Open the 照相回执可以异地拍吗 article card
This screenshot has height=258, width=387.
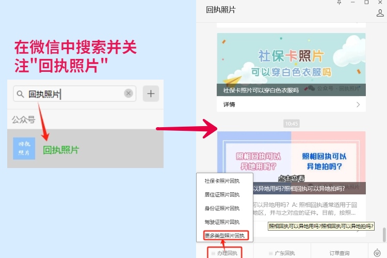tap(291, 163)
